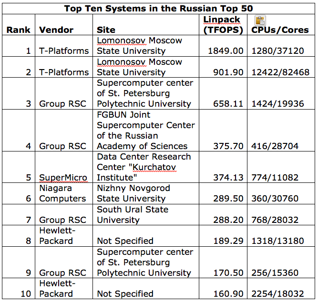This screenshot has width=318, height=302.
Task: Select the Linpack value 1849.00
Action: pos(226,51)
